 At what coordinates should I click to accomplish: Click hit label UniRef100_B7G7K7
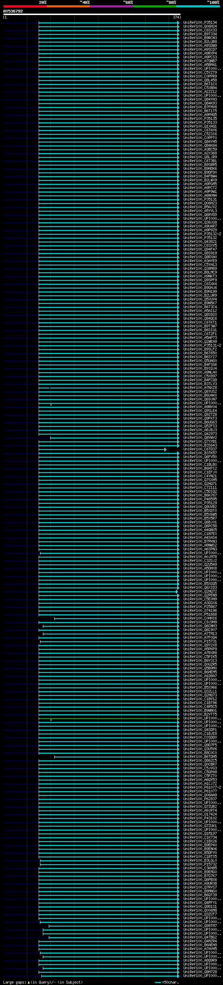click(200, 876)
